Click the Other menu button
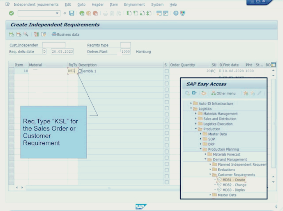Viewport: 283px width, 211px height. tap(223, 93)
